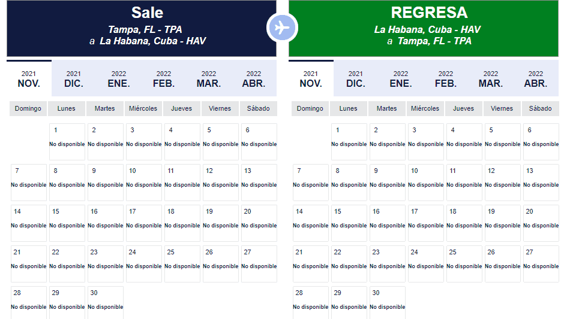This screenshot has height=319, width=564.
Task: Open ENE. 2022 tab in departure calendar
Action: point(119,78)
